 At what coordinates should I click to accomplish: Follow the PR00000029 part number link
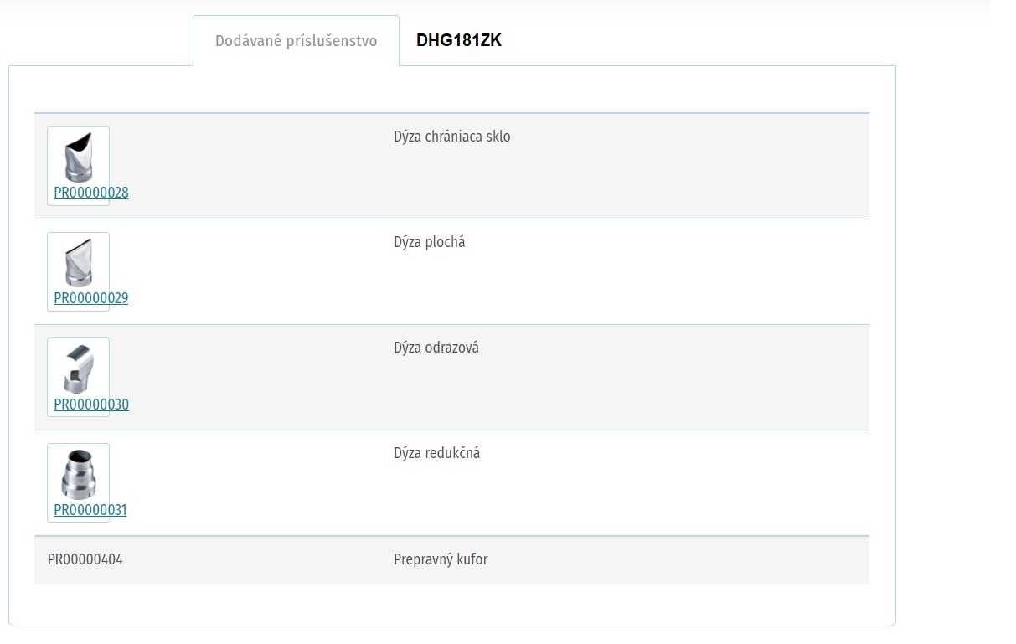tap(91, 298)
